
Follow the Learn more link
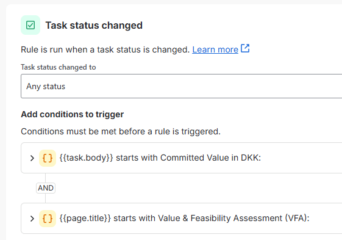215,49
